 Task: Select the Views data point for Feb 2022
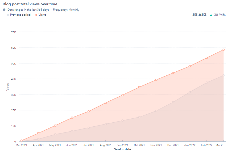[207, 58]
